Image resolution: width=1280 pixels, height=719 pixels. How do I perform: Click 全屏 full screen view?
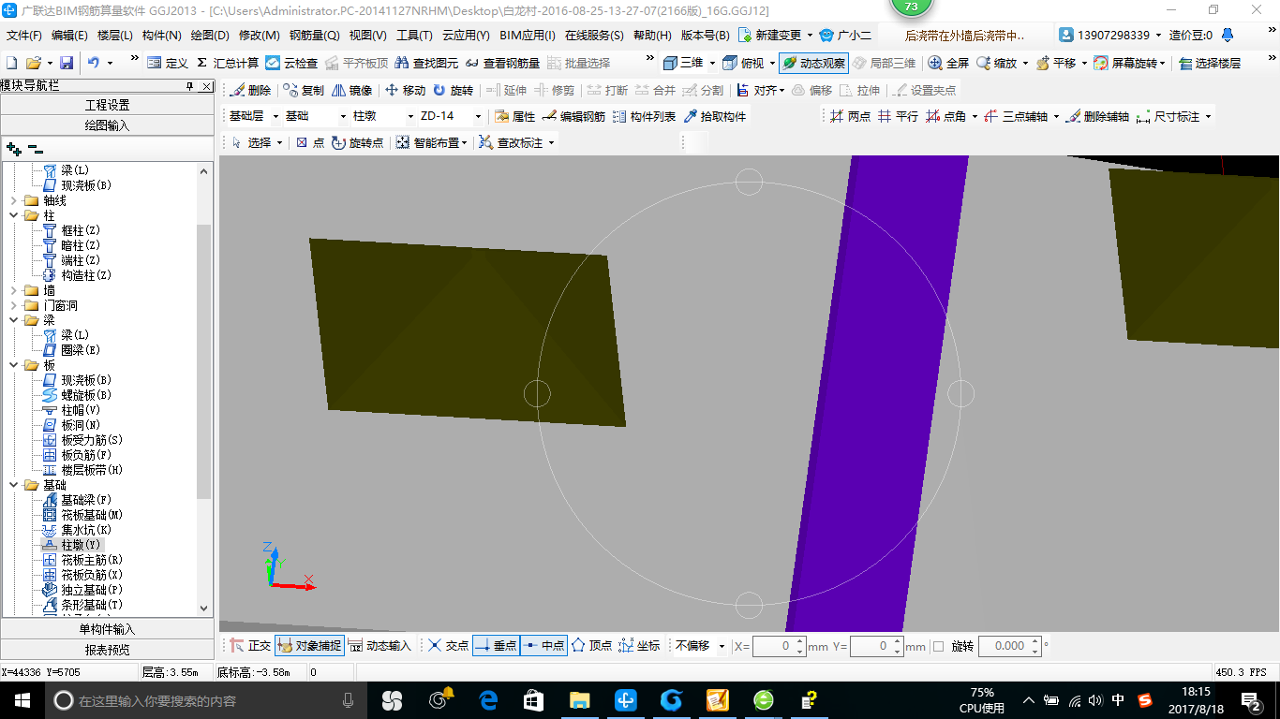point(948,63)
